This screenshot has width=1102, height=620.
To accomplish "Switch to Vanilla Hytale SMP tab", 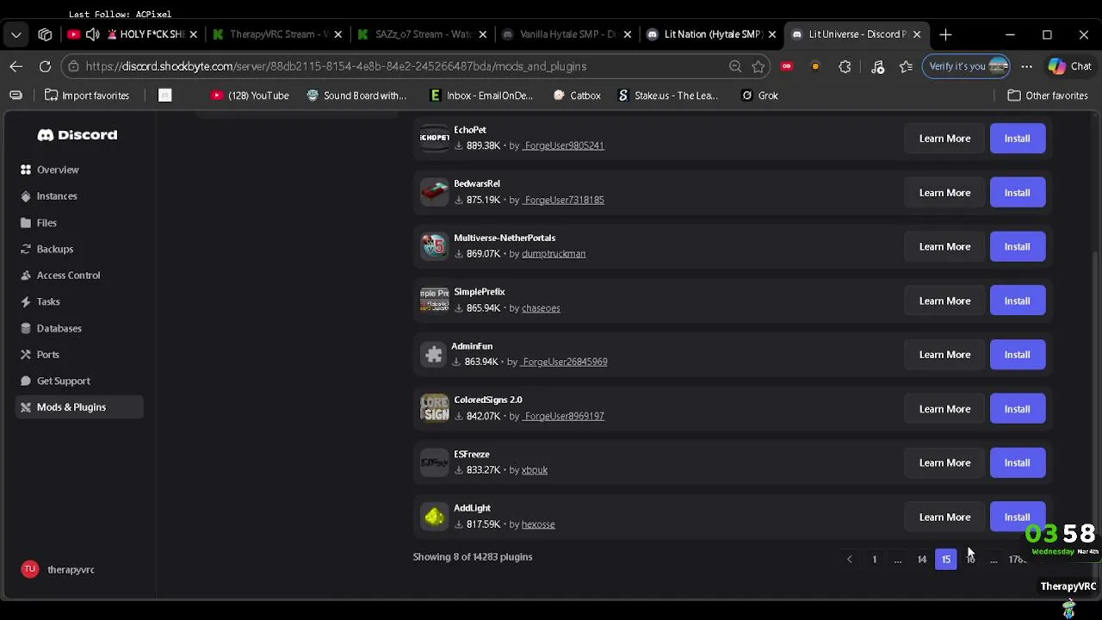I will [566, 34].
